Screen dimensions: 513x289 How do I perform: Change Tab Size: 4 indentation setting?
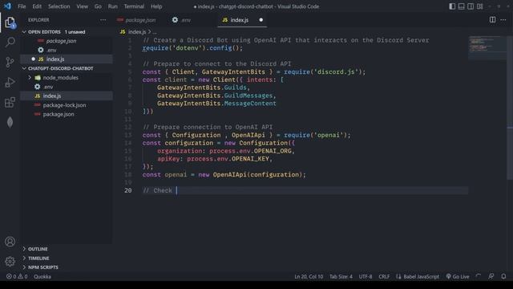341,276
